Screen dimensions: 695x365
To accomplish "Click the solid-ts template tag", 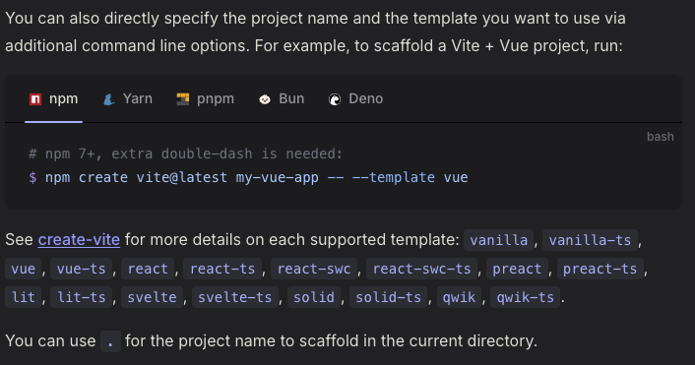I will click(x=388, y=297).
